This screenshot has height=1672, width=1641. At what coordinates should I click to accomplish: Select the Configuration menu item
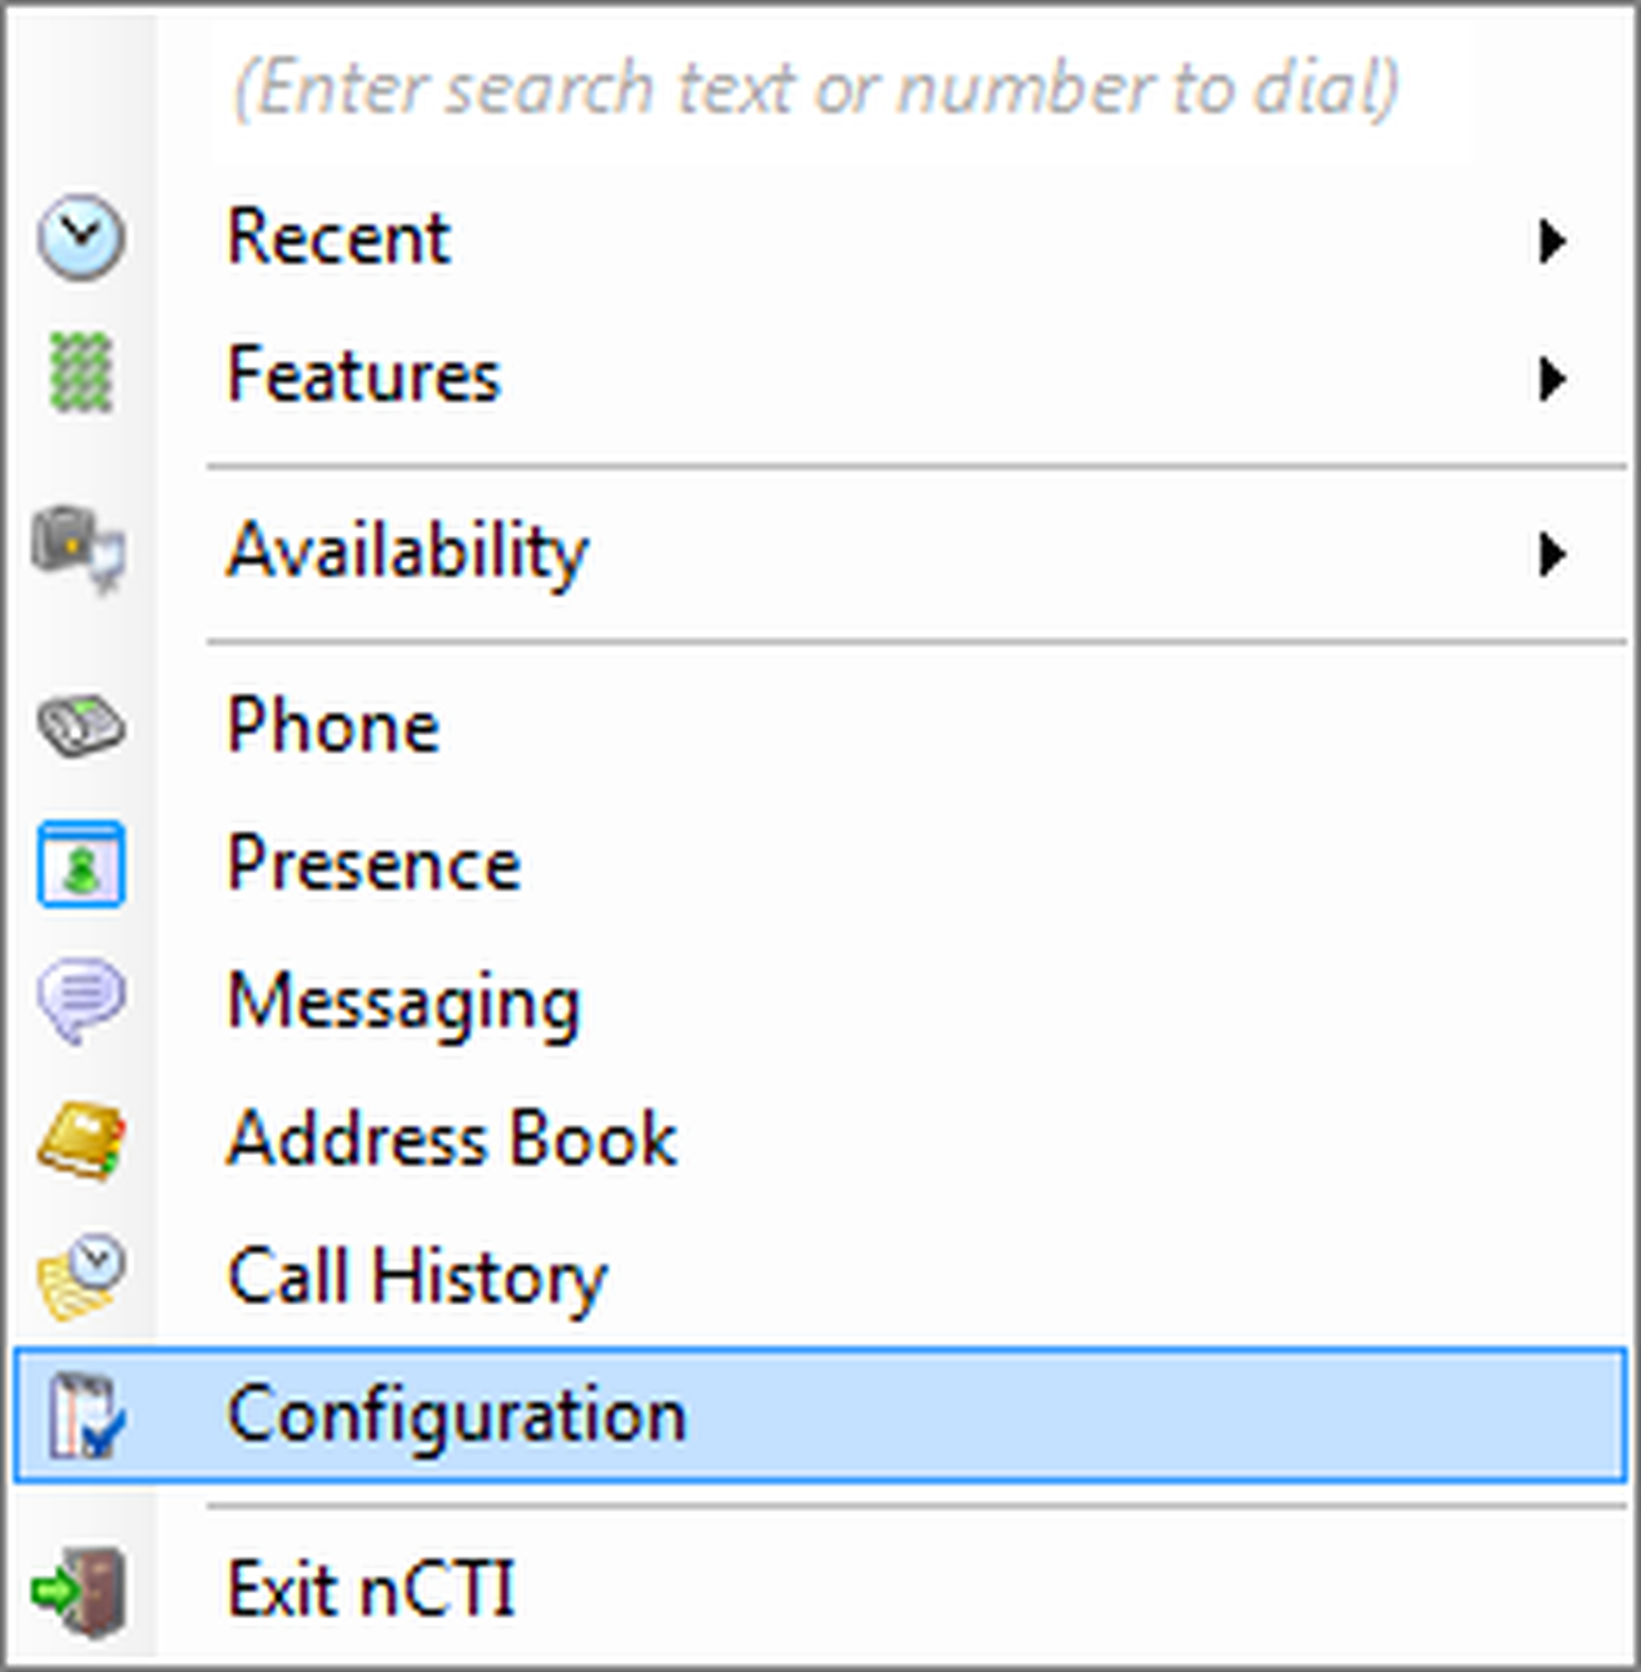pos(457,1414)
